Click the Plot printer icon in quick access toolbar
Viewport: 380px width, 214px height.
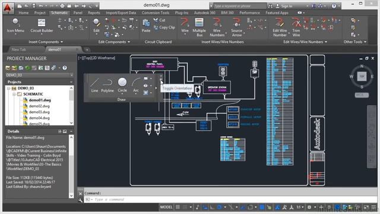(62, 6)
